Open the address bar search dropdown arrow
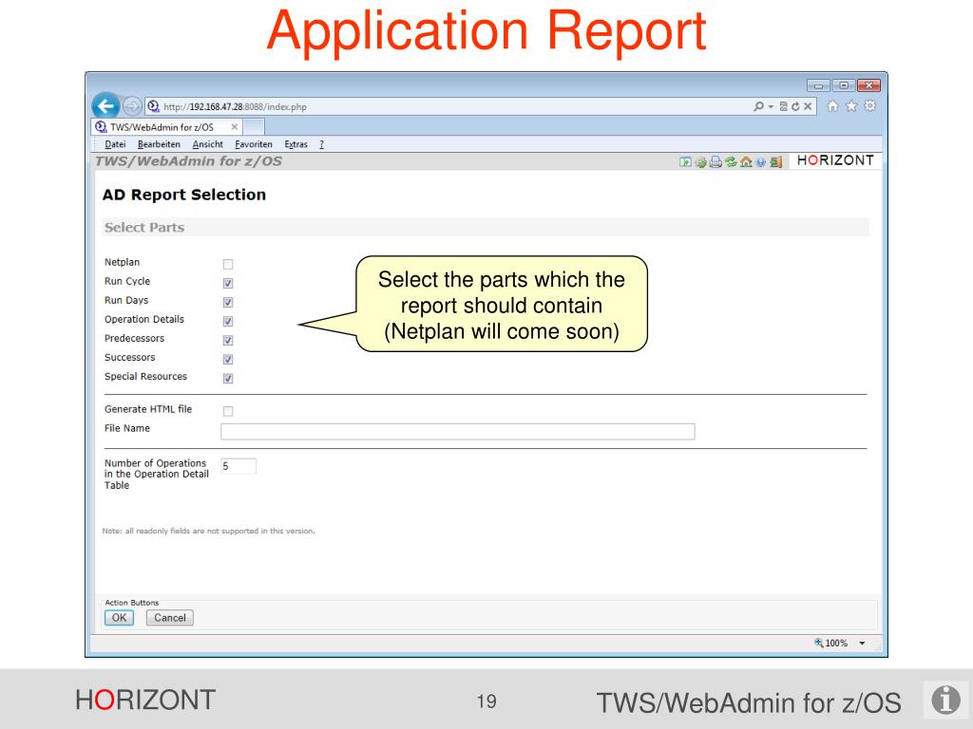 click(771, 106)
